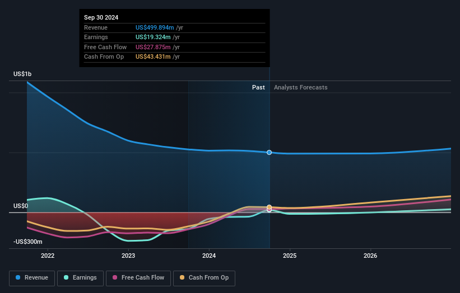460x293 pixels.
Task: Select the 2022 x-axis label
Action: (x=48, y=256)
